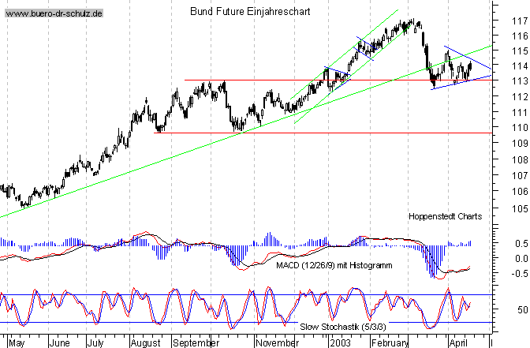Select the July label on time axis

tap(95, 343)
